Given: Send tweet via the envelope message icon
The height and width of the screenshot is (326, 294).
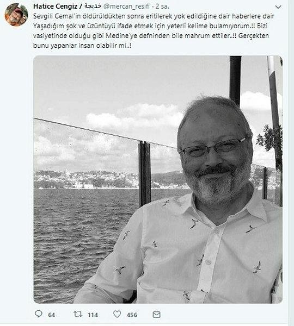Looking at the screenshot, I should coord(156,315).
